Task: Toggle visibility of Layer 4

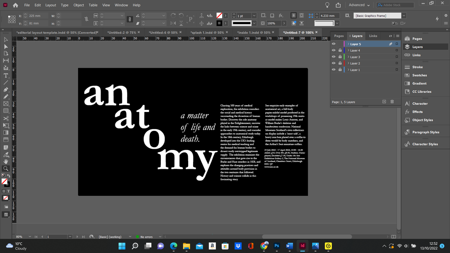Action: pyautogui.click(x=333, y=50)
